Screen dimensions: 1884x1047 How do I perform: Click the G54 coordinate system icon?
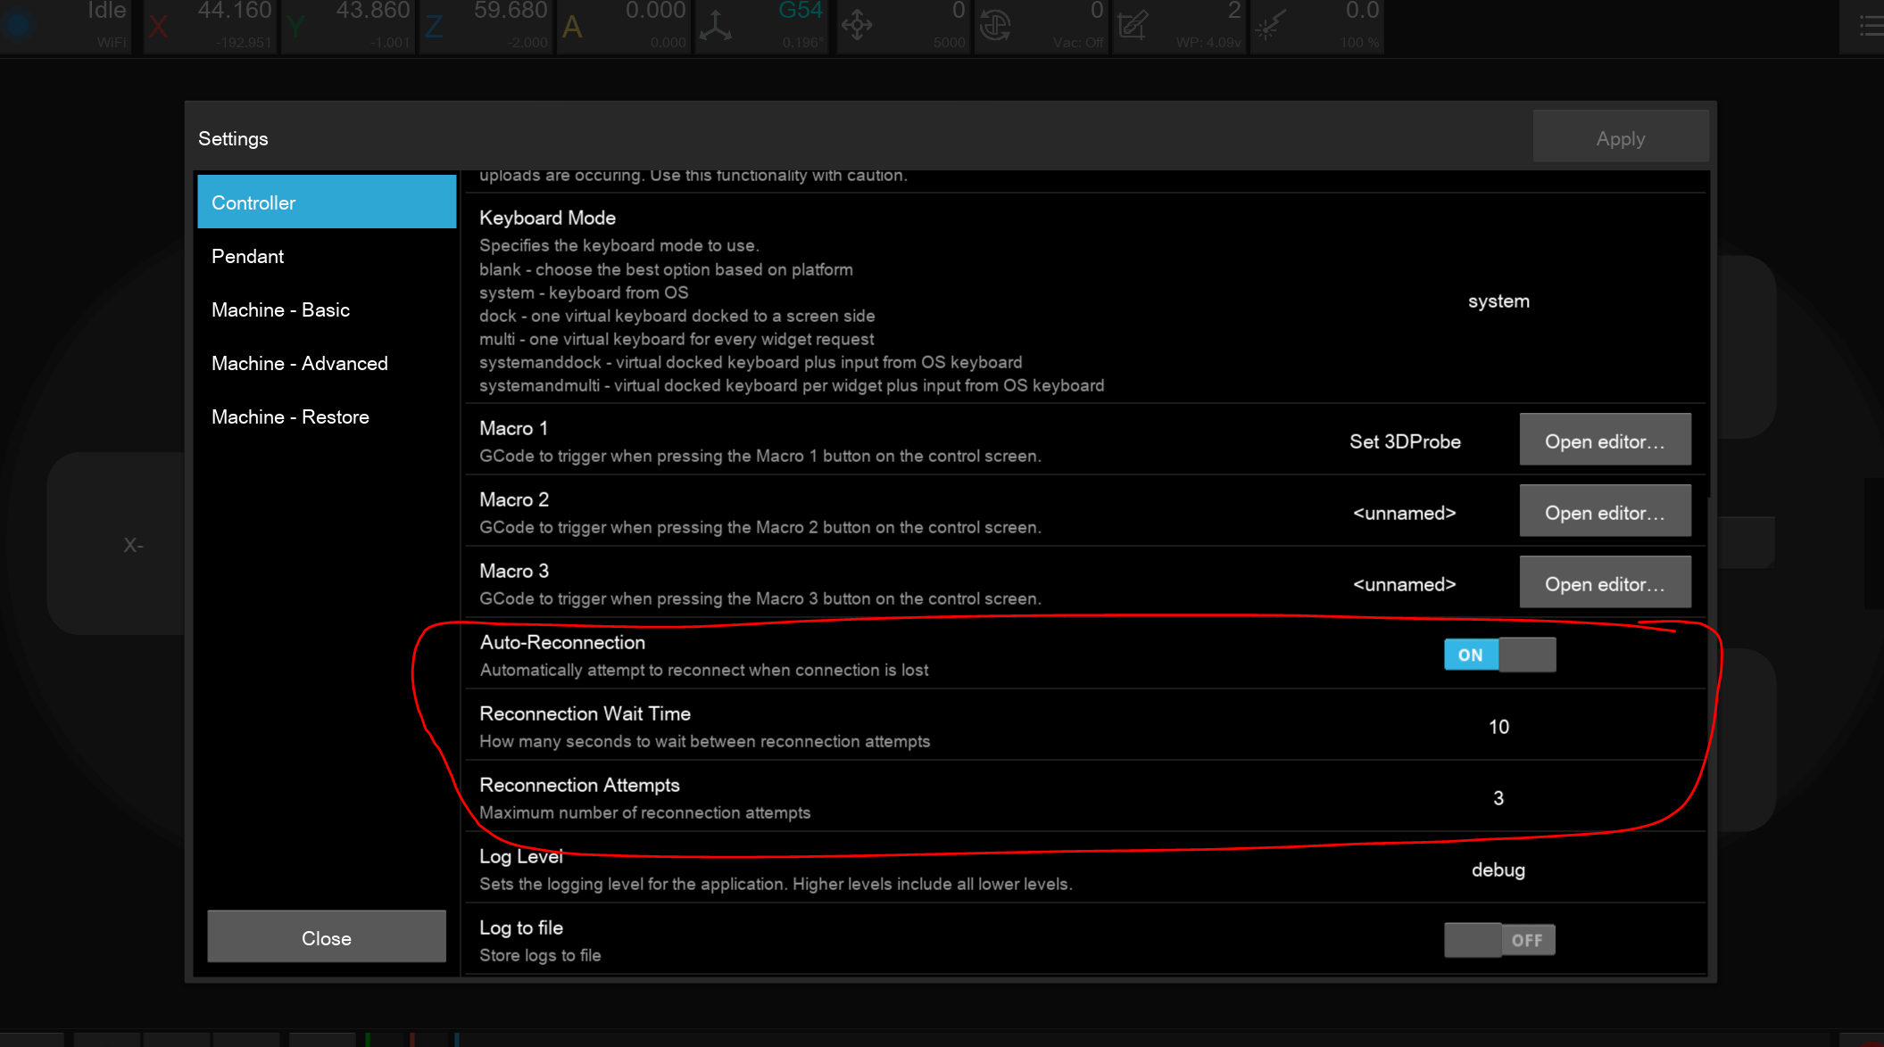coord(716,26)
